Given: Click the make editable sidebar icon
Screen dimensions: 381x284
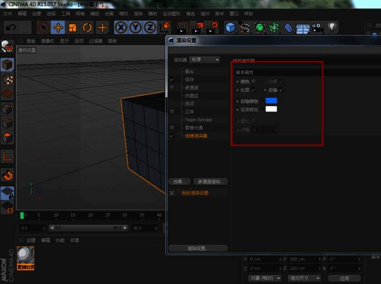Looking at the screenshot, I should tap(7, 46).
